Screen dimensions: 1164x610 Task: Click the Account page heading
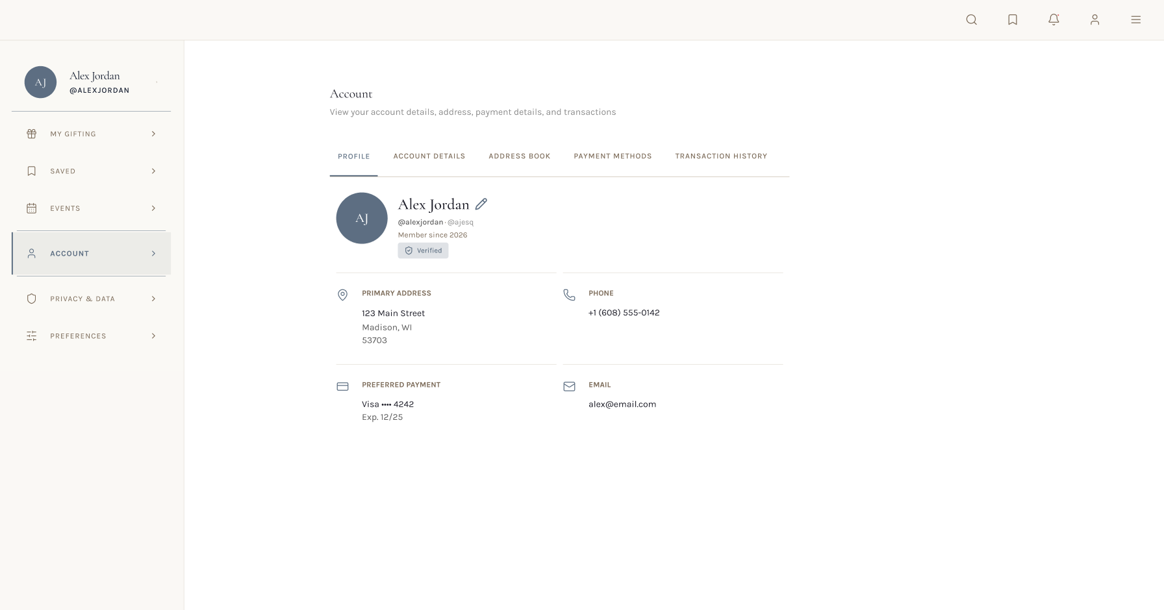351,94
